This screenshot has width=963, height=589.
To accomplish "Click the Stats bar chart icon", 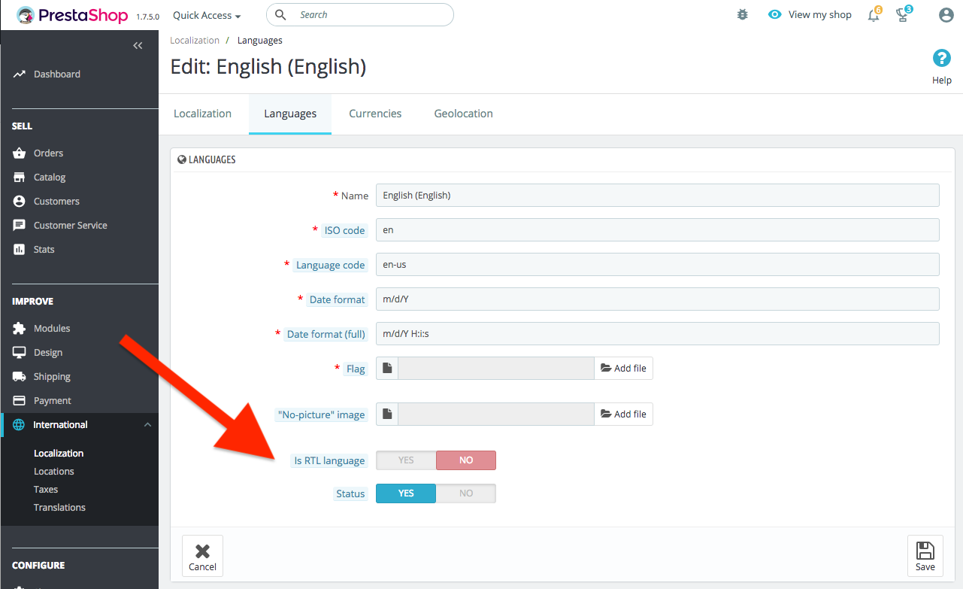I will pyautogui.click(x=20, y=250).
